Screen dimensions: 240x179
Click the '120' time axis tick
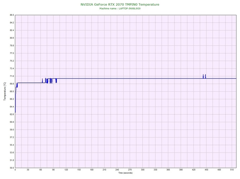66,170
